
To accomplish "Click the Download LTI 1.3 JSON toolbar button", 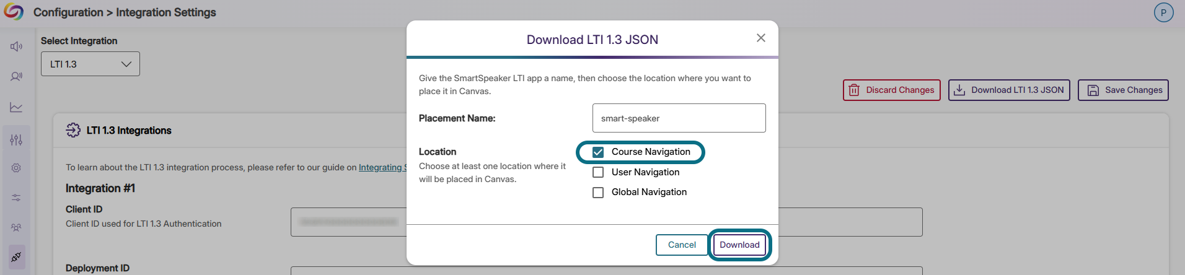I will [1009, 90].
